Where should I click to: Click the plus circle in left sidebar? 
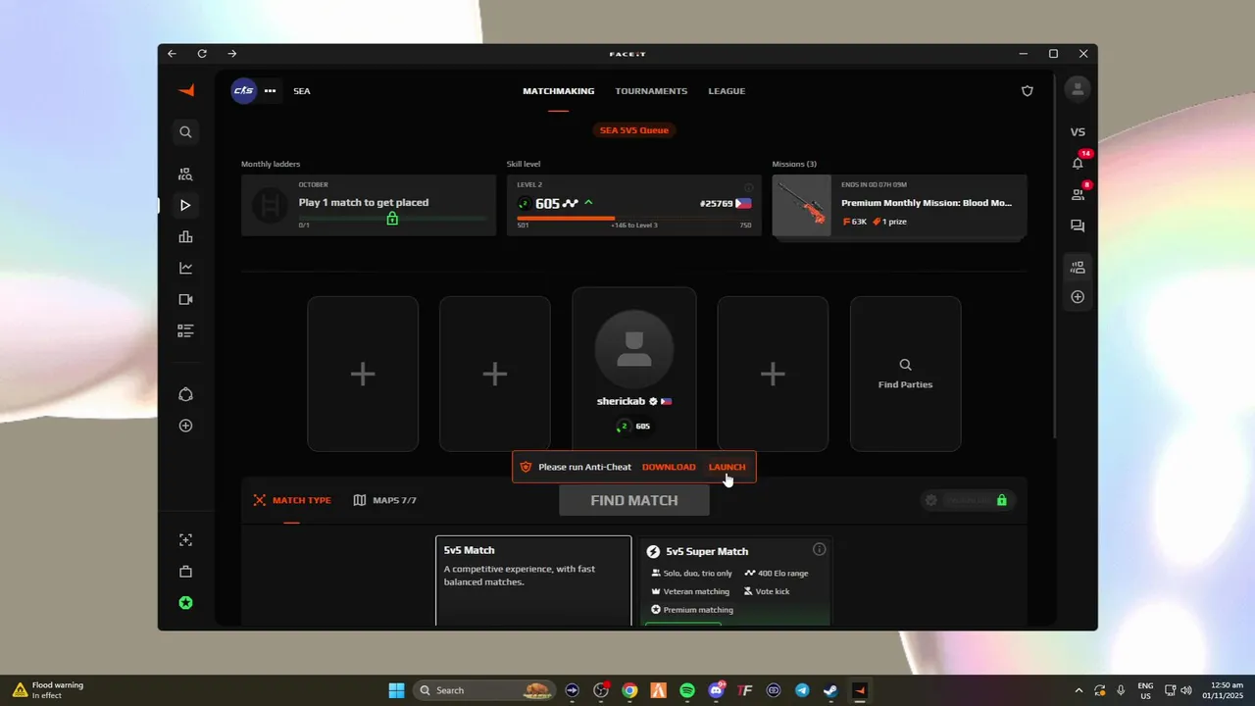tap(185, 426)
